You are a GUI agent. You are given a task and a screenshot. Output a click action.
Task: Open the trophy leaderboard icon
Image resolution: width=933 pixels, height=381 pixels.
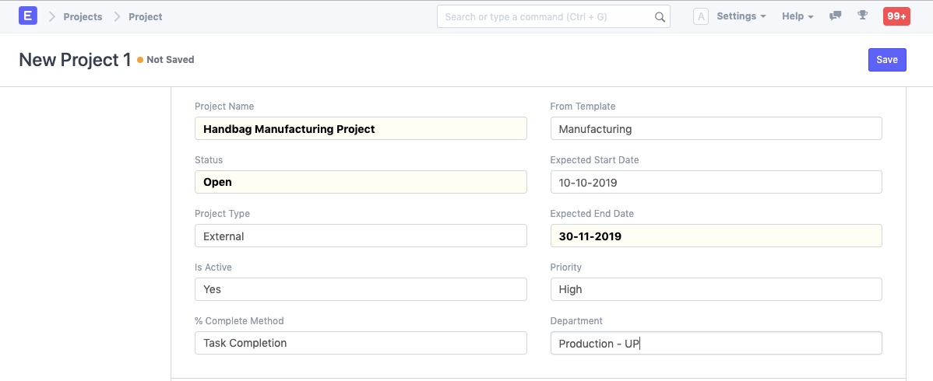tap(862, 16)
